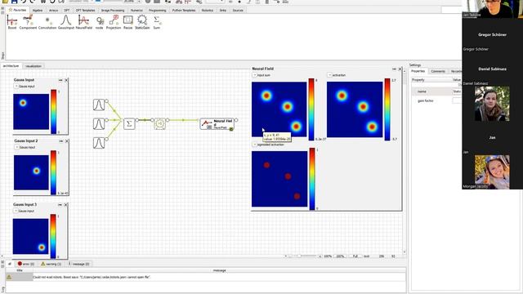Select the Sum element icon

click(156, 20)
